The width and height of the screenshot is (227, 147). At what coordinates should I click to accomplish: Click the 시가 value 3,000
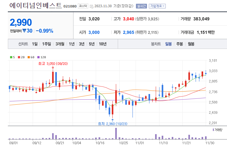pos(94,32)
